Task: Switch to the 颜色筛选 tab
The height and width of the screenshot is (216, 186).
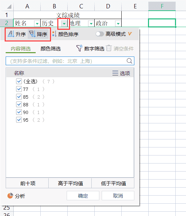Action: (51, 48)
